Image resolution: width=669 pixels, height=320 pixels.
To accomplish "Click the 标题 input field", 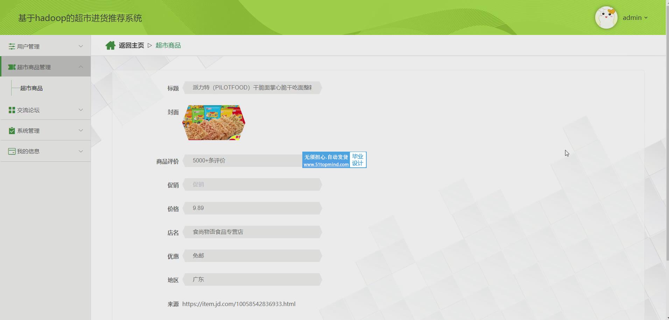I will tap(252, 88).
